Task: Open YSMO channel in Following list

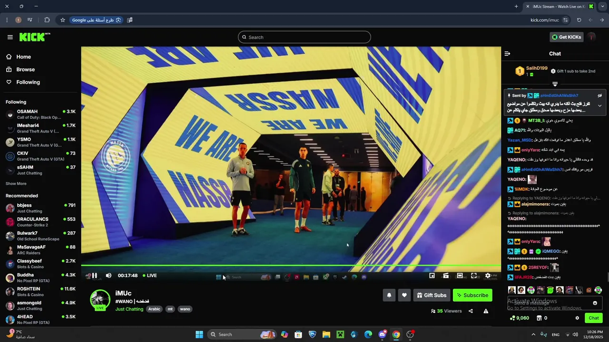Action: pyautogui.click(x=40, y=142)
